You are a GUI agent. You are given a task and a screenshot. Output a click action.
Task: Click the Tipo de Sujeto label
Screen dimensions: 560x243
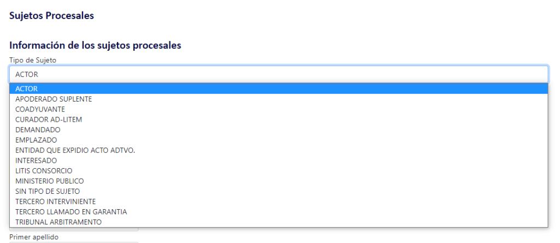point(33,60)
